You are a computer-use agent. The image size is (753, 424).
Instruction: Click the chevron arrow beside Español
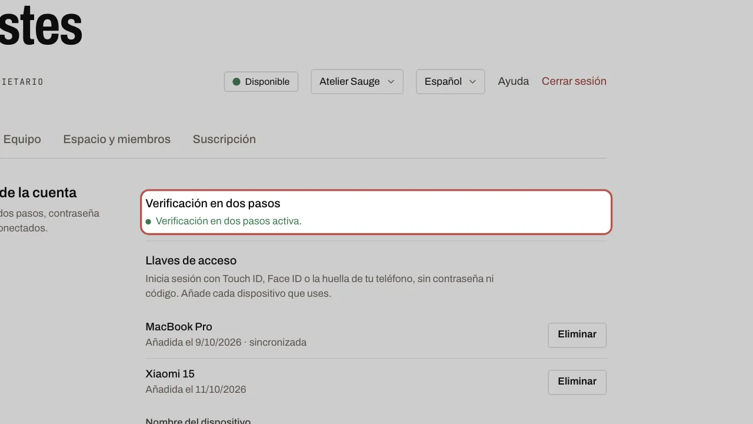tap(472, 82)
